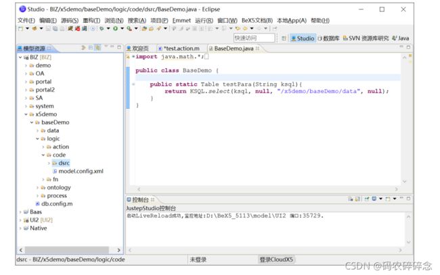440x275 pixels.
Task: Click the Debug bug toolbar icon
Action: click(x=102, y=28)
